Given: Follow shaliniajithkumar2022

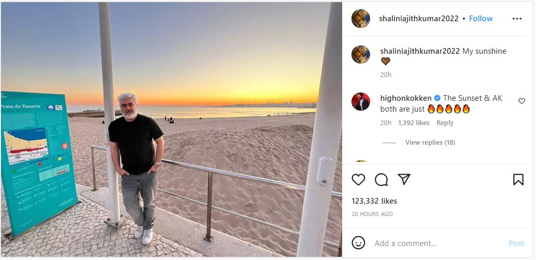Looking at the screenshot, I should (481, 19).
